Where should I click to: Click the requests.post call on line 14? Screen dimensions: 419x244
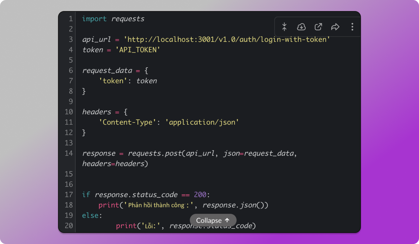(155, 153)
